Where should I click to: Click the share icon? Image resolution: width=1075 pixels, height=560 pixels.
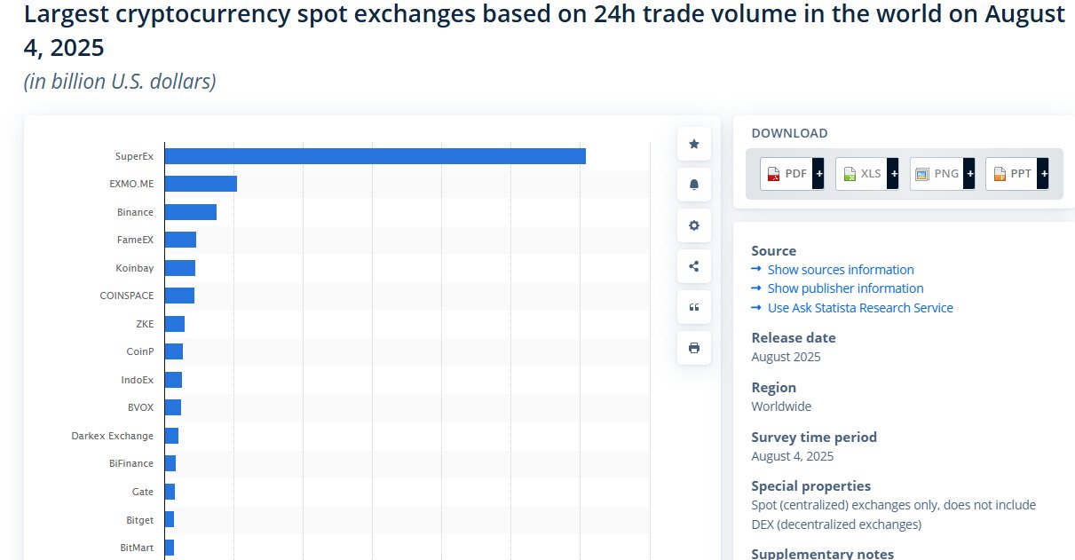point(694,266)
